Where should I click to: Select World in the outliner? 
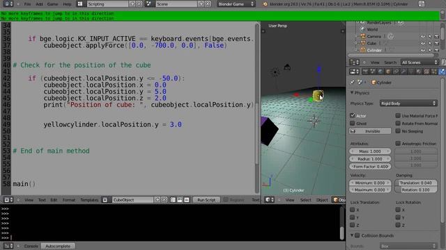pos(372,29)
